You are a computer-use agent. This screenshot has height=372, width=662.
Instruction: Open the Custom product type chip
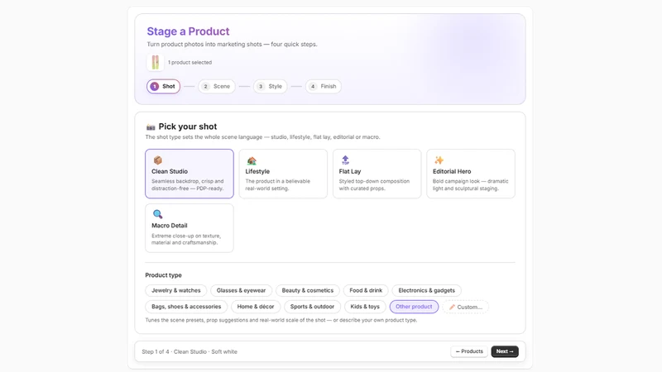coord(465,307)
